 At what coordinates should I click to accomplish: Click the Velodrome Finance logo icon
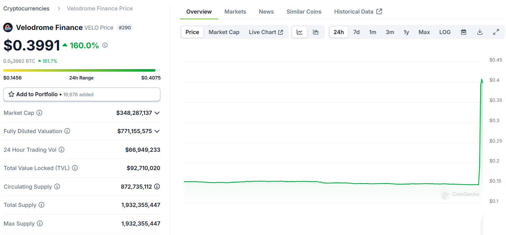click(8, 27)
